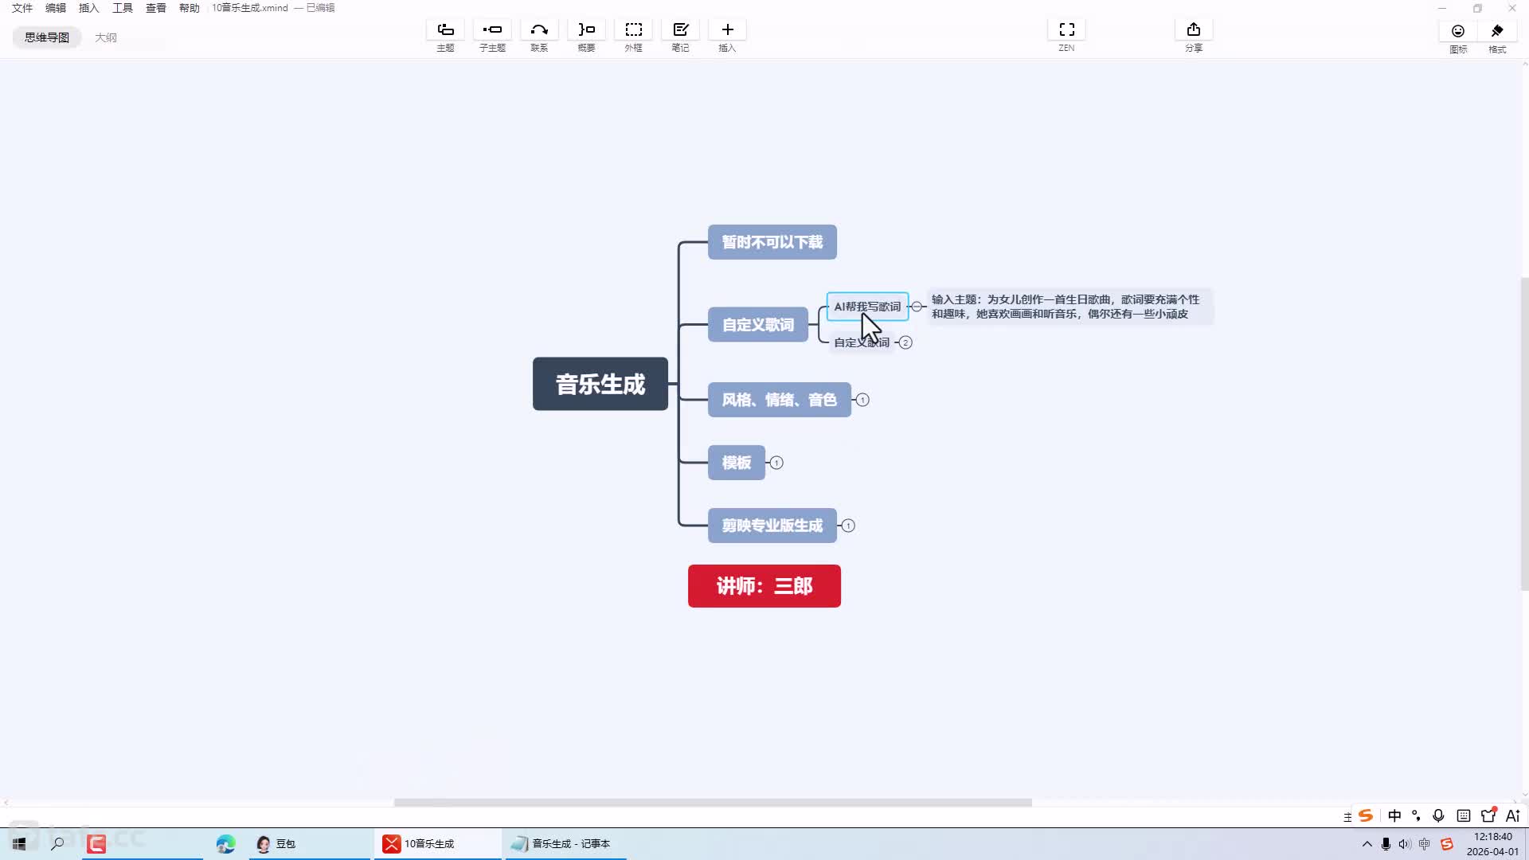The image size is (1529, 860).
Task: Toggle the 格式 (Format) panel
Action: pyautogui.click(x=1497, y=32)
